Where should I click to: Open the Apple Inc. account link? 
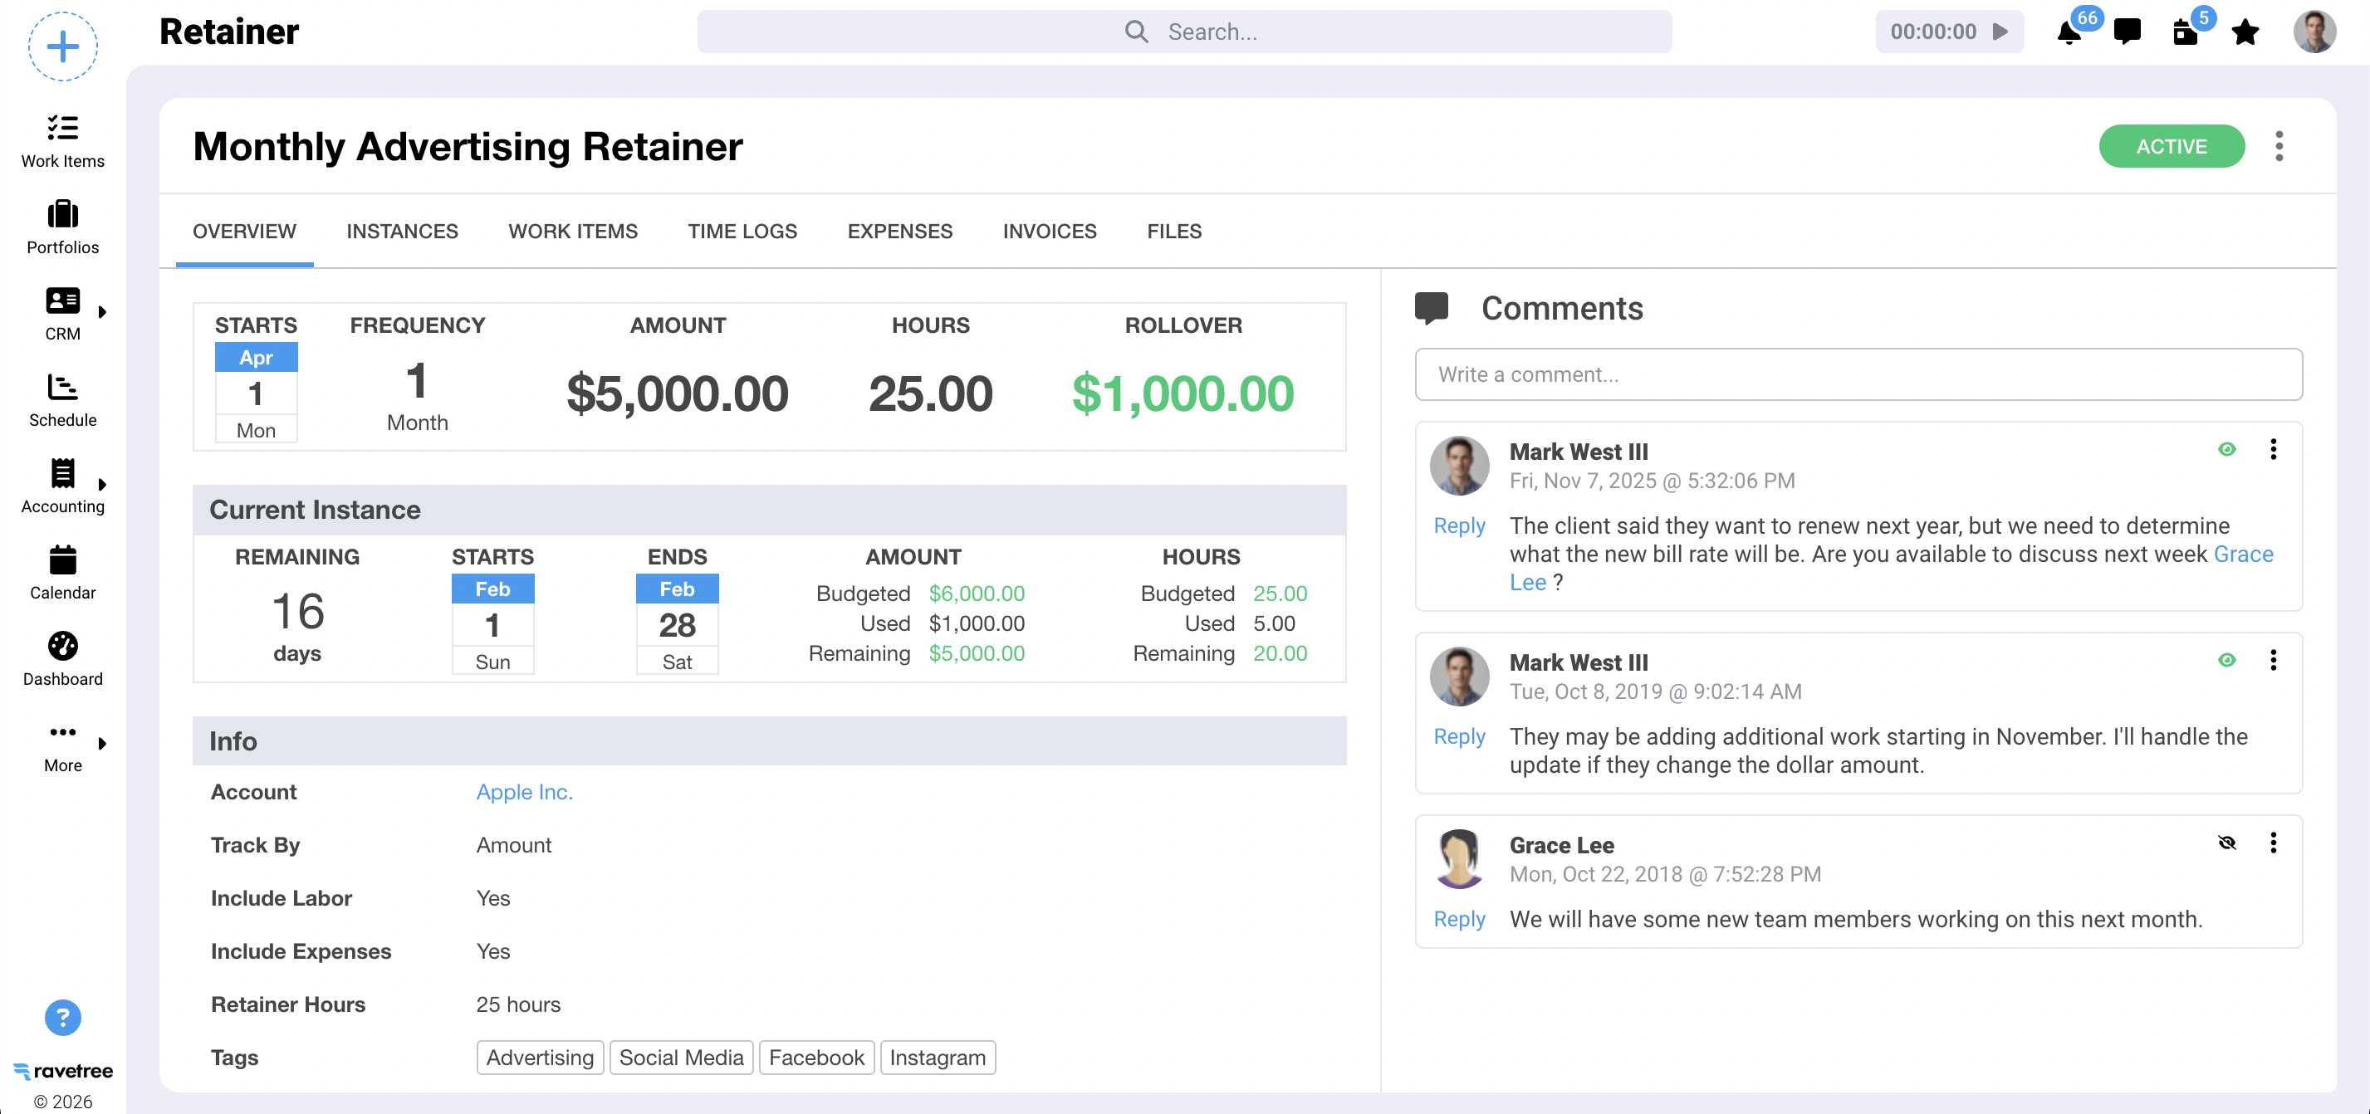[523, 791]
